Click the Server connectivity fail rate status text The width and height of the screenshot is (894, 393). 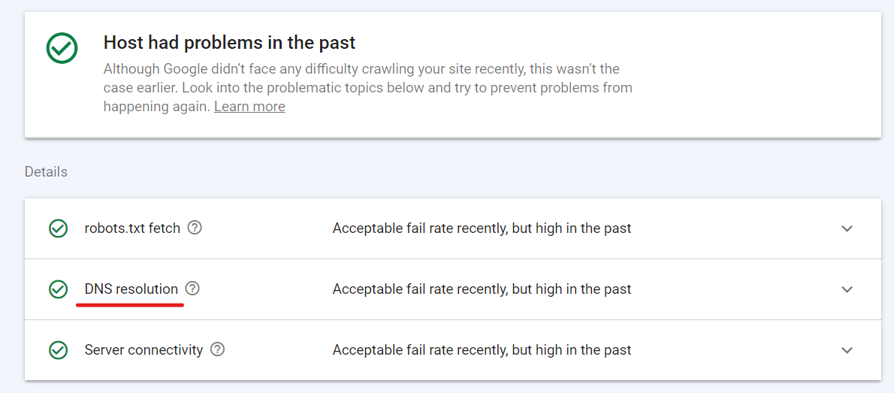(x=482, y=349)
